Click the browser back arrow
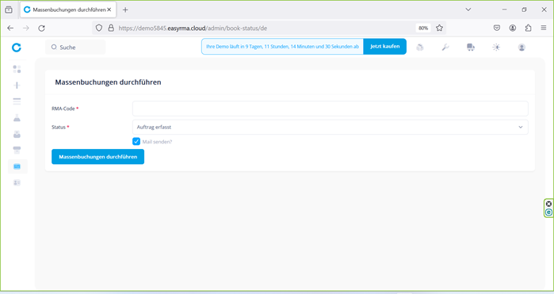This screenshot has width=554, height=294. pyautogui.click(x=10, y=28)
